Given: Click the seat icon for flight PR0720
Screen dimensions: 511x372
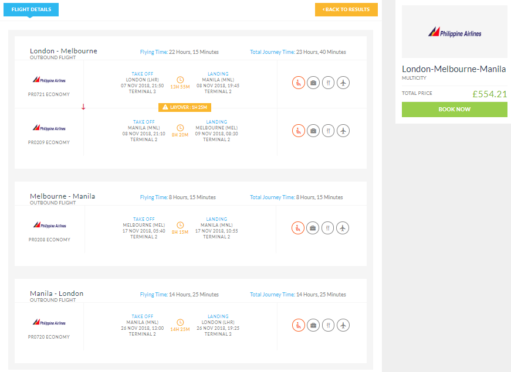Looking at the screenshot, I should [x=298, y=325].
